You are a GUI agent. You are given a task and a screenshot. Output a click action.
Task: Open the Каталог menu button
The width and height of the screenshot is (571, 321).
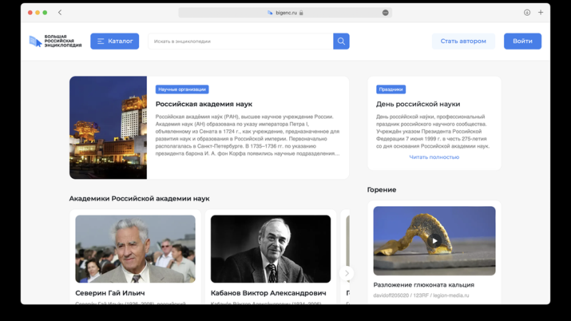coord(115,41)
